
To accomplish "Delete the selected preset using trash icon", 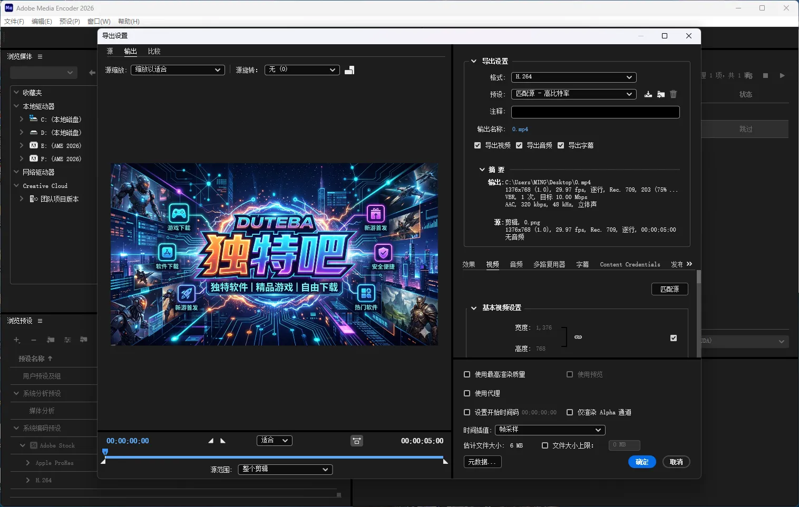I will (x=673, y=94).
